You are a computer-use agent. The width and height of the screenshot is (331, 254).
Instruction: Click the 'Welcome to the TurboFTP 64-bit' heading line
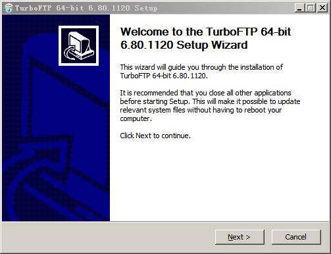205,32
